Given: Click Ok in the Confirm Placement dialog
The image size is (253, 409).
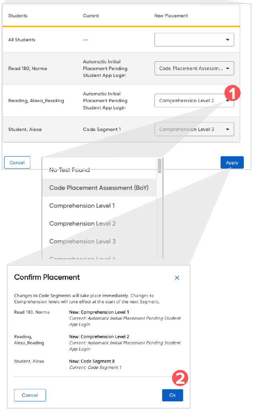Looking at the screenshot, I should coord(172,395).
